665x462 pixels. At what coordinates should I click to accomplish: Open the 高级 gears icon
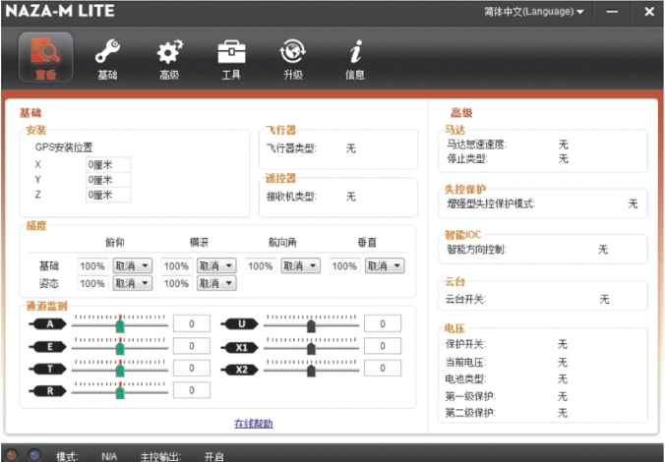click(x=169, y=56)
